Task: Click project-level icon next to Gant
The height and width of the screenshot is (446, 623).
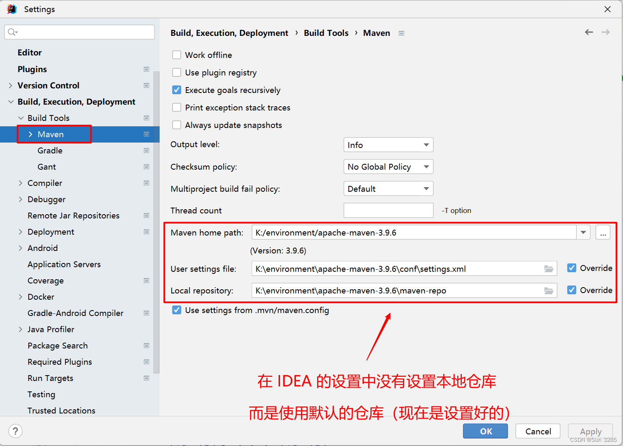Action: click(147, 167)
